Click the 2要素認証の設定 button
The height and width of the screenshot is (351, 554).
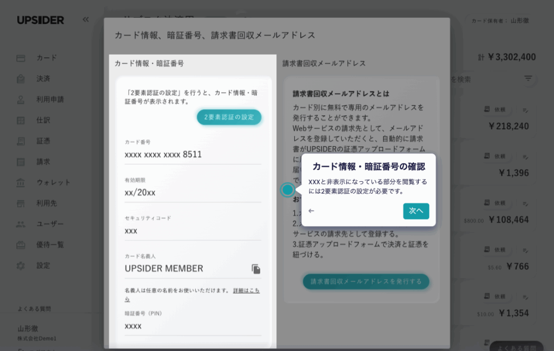click(229, 117)
